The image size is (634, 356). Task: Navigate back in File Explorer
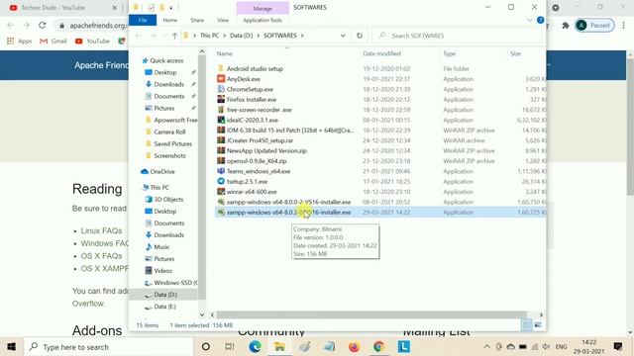tap(139, 36)
